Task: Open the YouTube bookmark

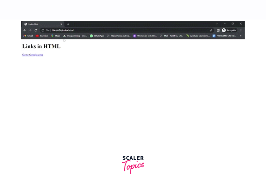Action: click(42, 36)
